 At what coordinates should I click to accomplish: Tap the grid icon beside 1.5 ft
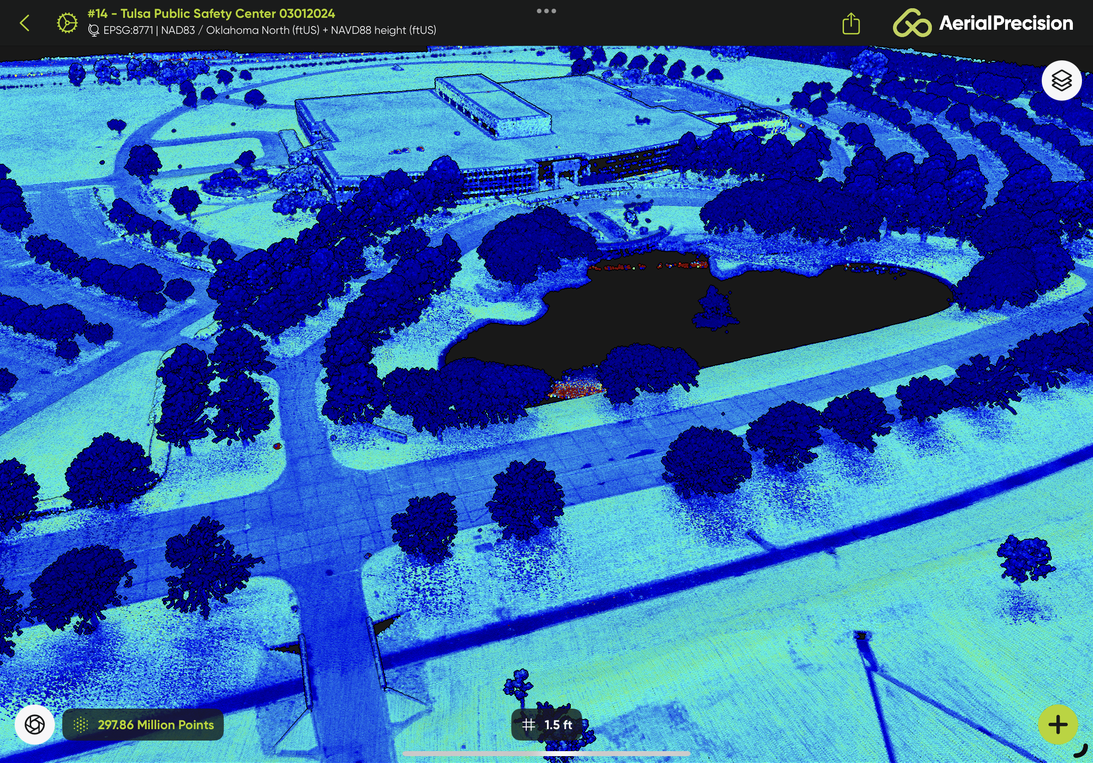528,725
